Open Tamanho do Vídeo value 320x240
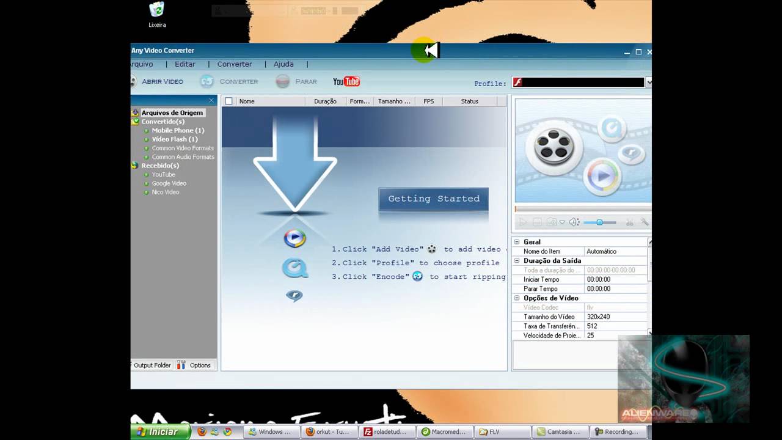Viewport: 782px width, 440px height. (x=616, y=317)
